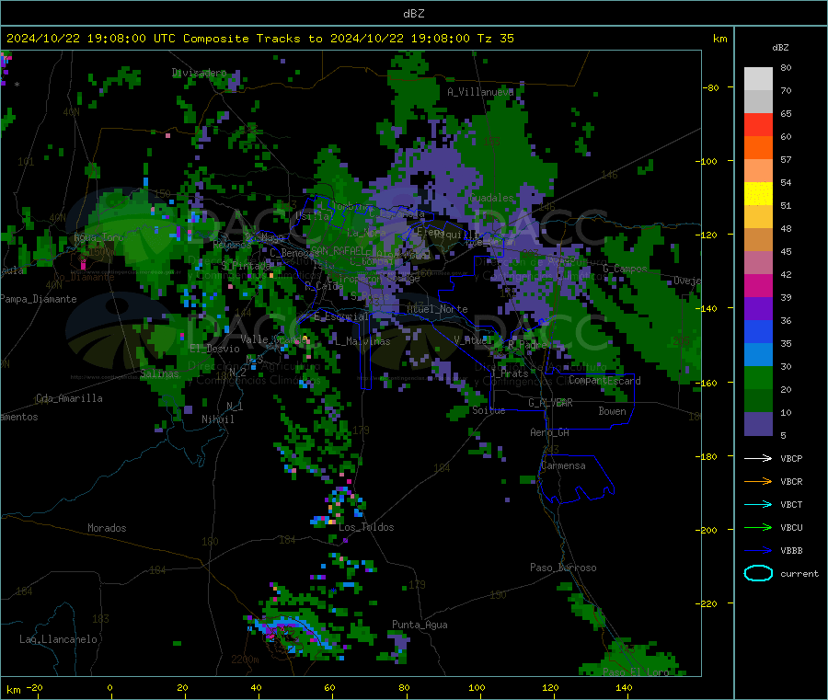Click the dBZ title at top

(413, 14)
